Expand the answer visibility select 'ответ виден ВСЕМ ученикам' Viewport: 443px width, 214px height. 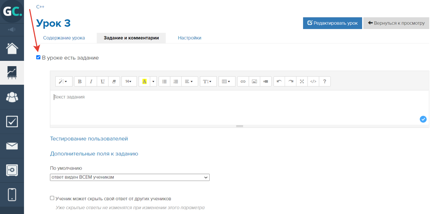130,178
